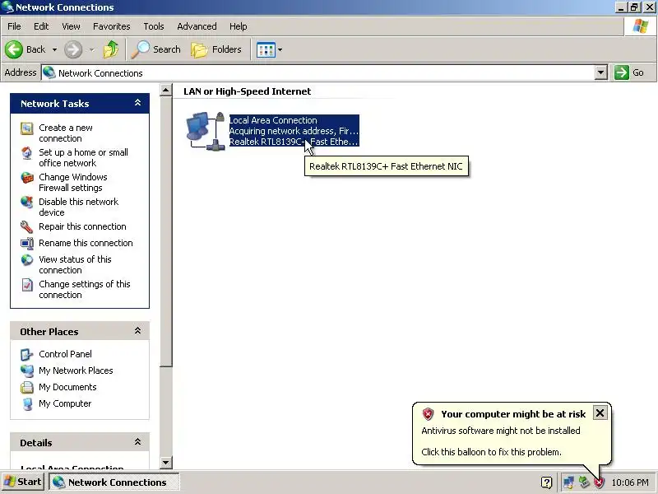Click the Start button
The width and height of the screenshot is (658, 494).
pos(23,482)
